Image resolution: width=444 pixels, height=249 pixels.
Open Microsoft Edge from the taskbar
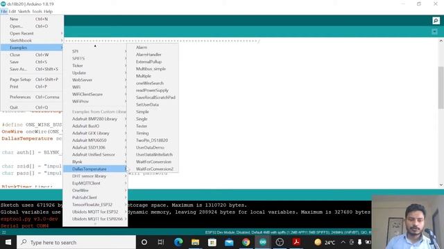point(178,242)
